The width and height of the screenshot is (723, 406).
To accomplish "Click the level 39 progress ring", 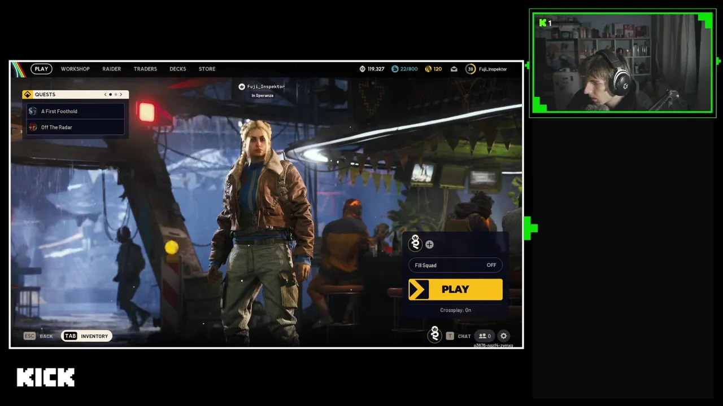I will click(470, 69).
